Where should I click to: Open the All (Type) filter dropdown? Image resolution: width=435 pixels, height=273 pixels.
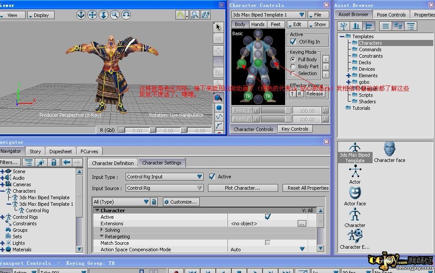[x=121, y=202]
